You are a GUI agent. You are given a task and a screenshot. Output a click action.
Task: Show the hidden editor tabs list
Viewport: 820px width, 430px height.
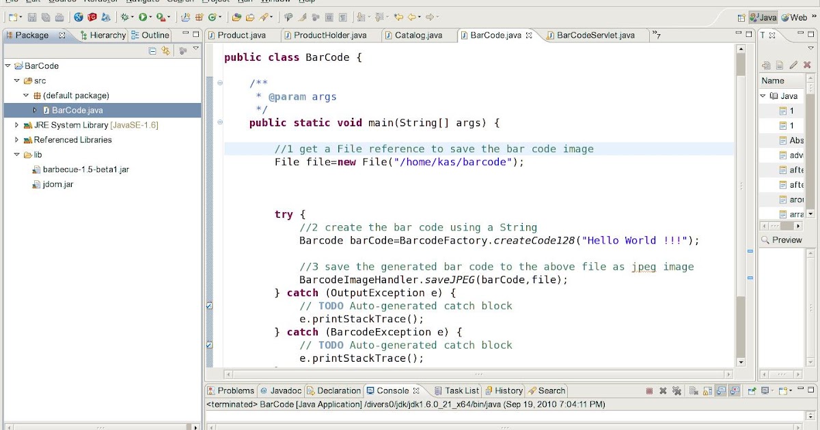click(656, 35)
